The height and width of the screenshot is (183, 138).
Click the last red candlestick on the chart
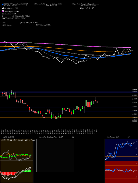point(97,102)
